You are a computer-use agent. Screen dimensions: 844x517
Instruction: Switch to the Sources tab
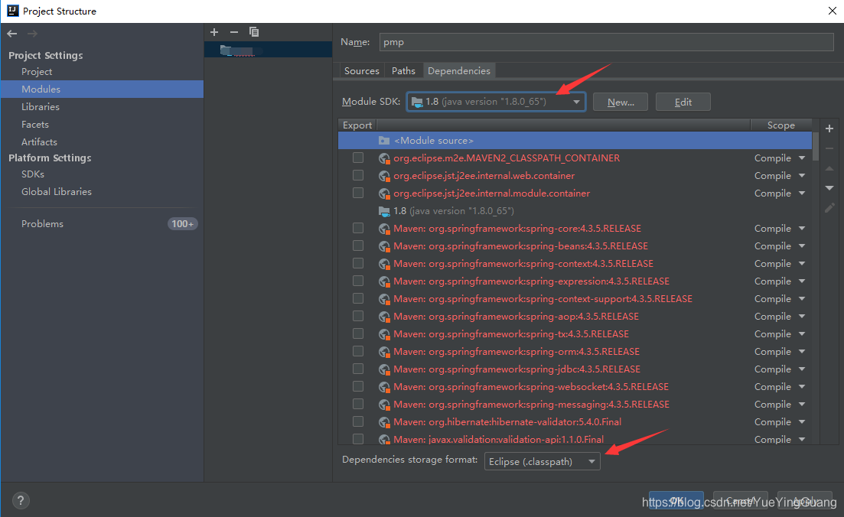point(362,71)
